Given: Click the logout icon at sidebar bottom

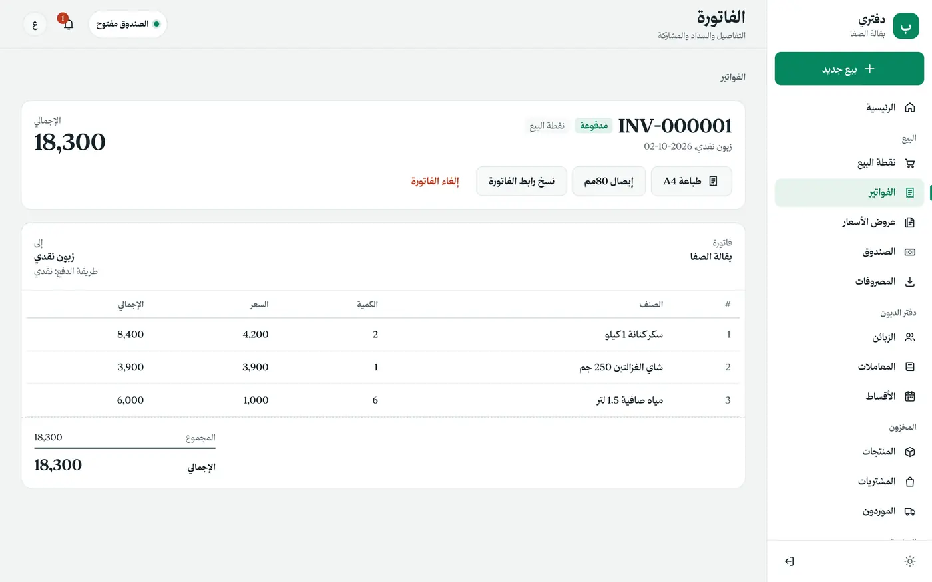Looking at the screenshot, I should click(x=790, y=561).
